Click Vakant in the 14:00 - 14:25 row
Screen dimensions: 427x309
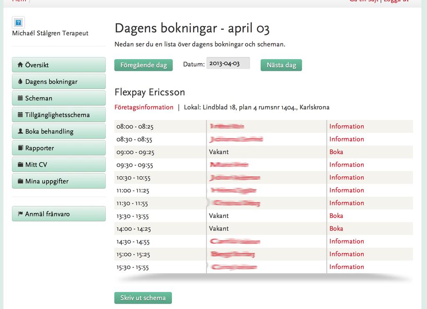point(219,228)
